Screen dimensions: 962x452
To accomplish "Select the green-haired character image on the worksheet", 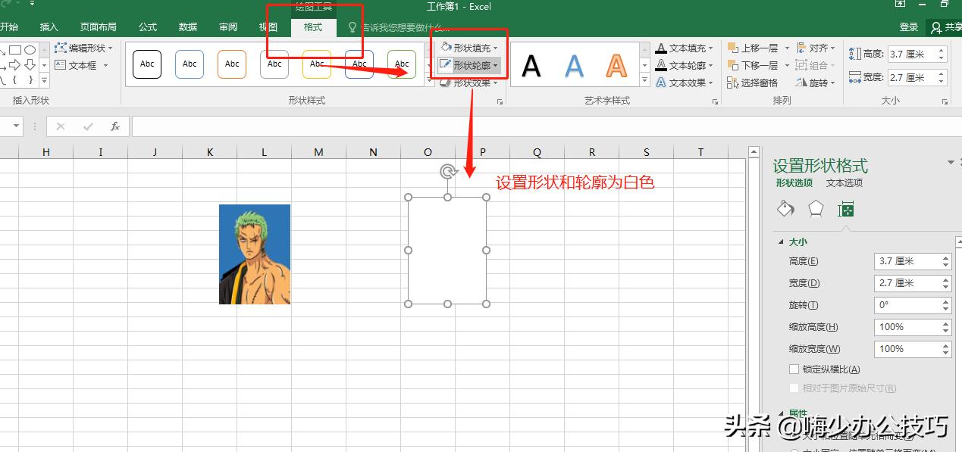I will point(254,254).
